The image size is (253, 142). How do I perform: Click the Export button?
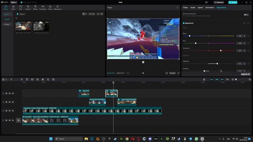pos(233,2)
